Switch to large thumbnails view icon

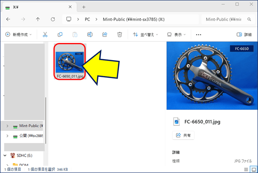pyautogui.click(x=254, y=170)
